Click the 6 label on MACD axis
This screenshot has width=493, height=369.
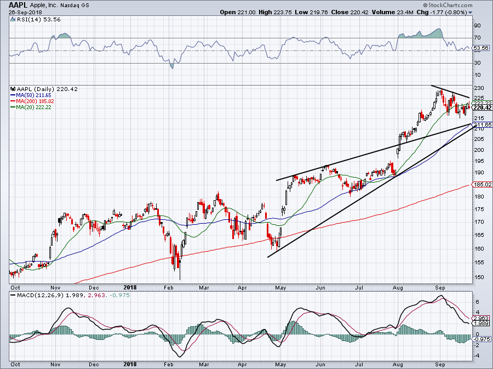[x=477, y=302]
